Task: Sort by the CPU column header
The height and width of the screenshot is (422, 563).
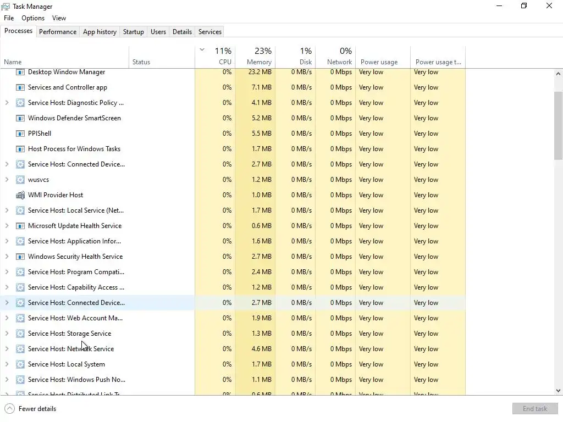Action: 215,57
